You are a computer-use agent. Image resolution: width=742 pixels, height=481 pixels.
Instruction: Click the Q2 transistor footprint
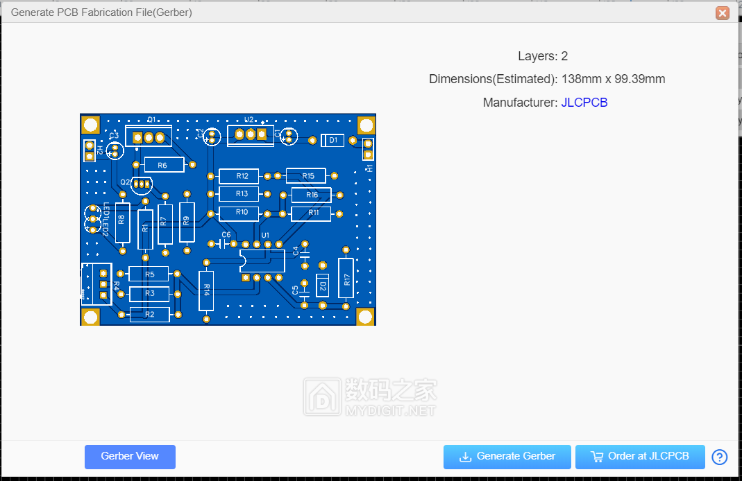coord(142,184)
